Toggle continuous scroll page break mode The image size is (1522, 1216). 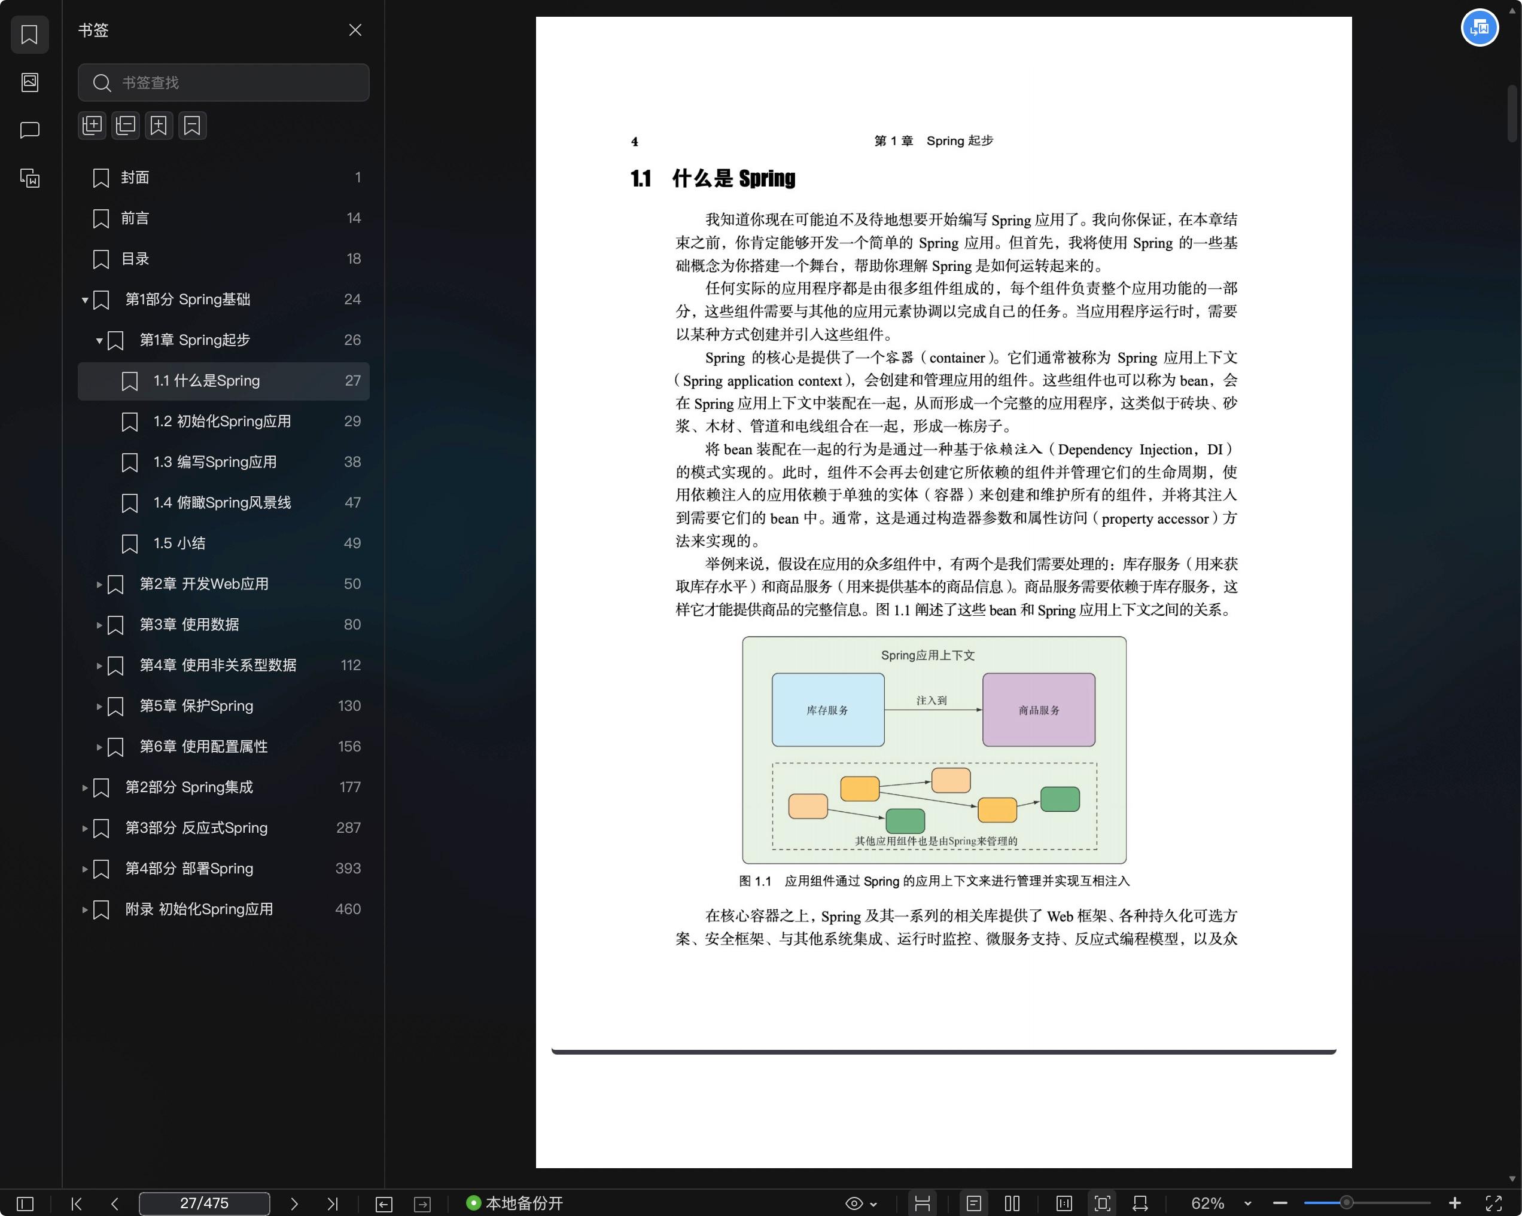pyautogui.click(x=922, y=1203)
